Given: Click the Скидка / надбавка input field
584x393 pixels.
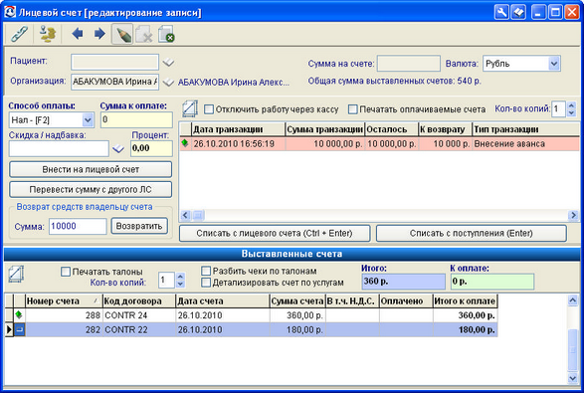Looking at the screenshot, I should coord(59,148).
